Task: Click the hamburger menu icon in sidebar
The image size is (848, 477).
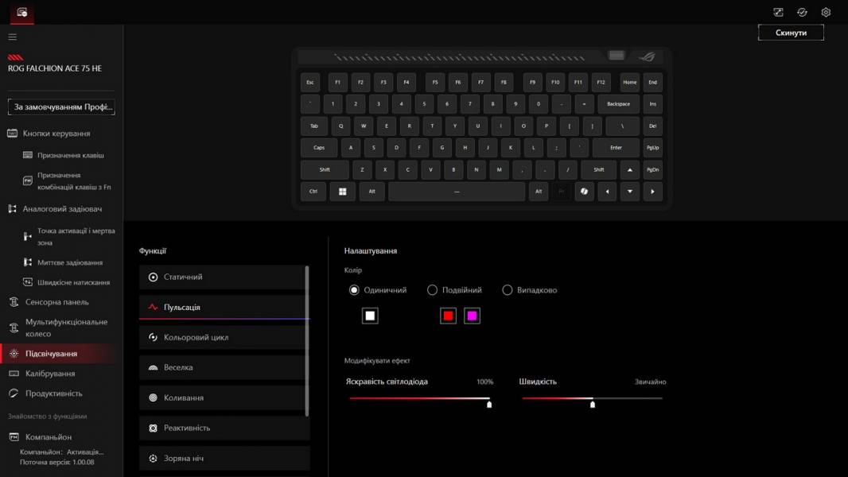Action: pos(12,37)
